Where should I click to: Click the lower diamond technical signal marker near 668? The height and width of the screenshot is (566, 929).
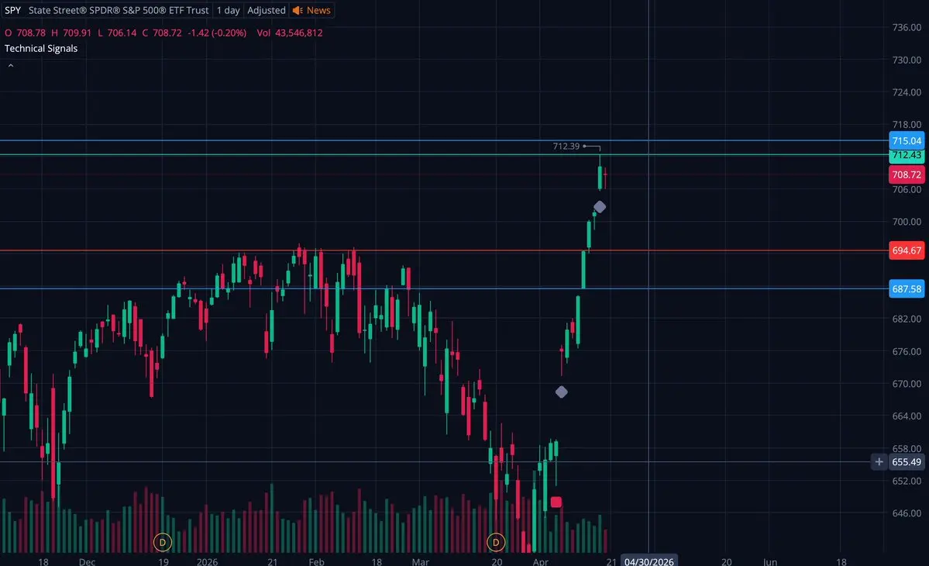click(x=561, y=392)
